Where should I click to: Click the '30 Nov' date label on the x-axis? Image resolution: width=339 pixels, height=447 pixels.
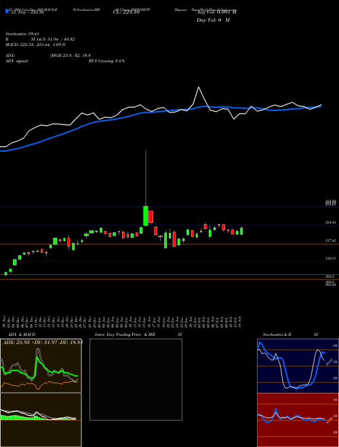pos(5,322)
